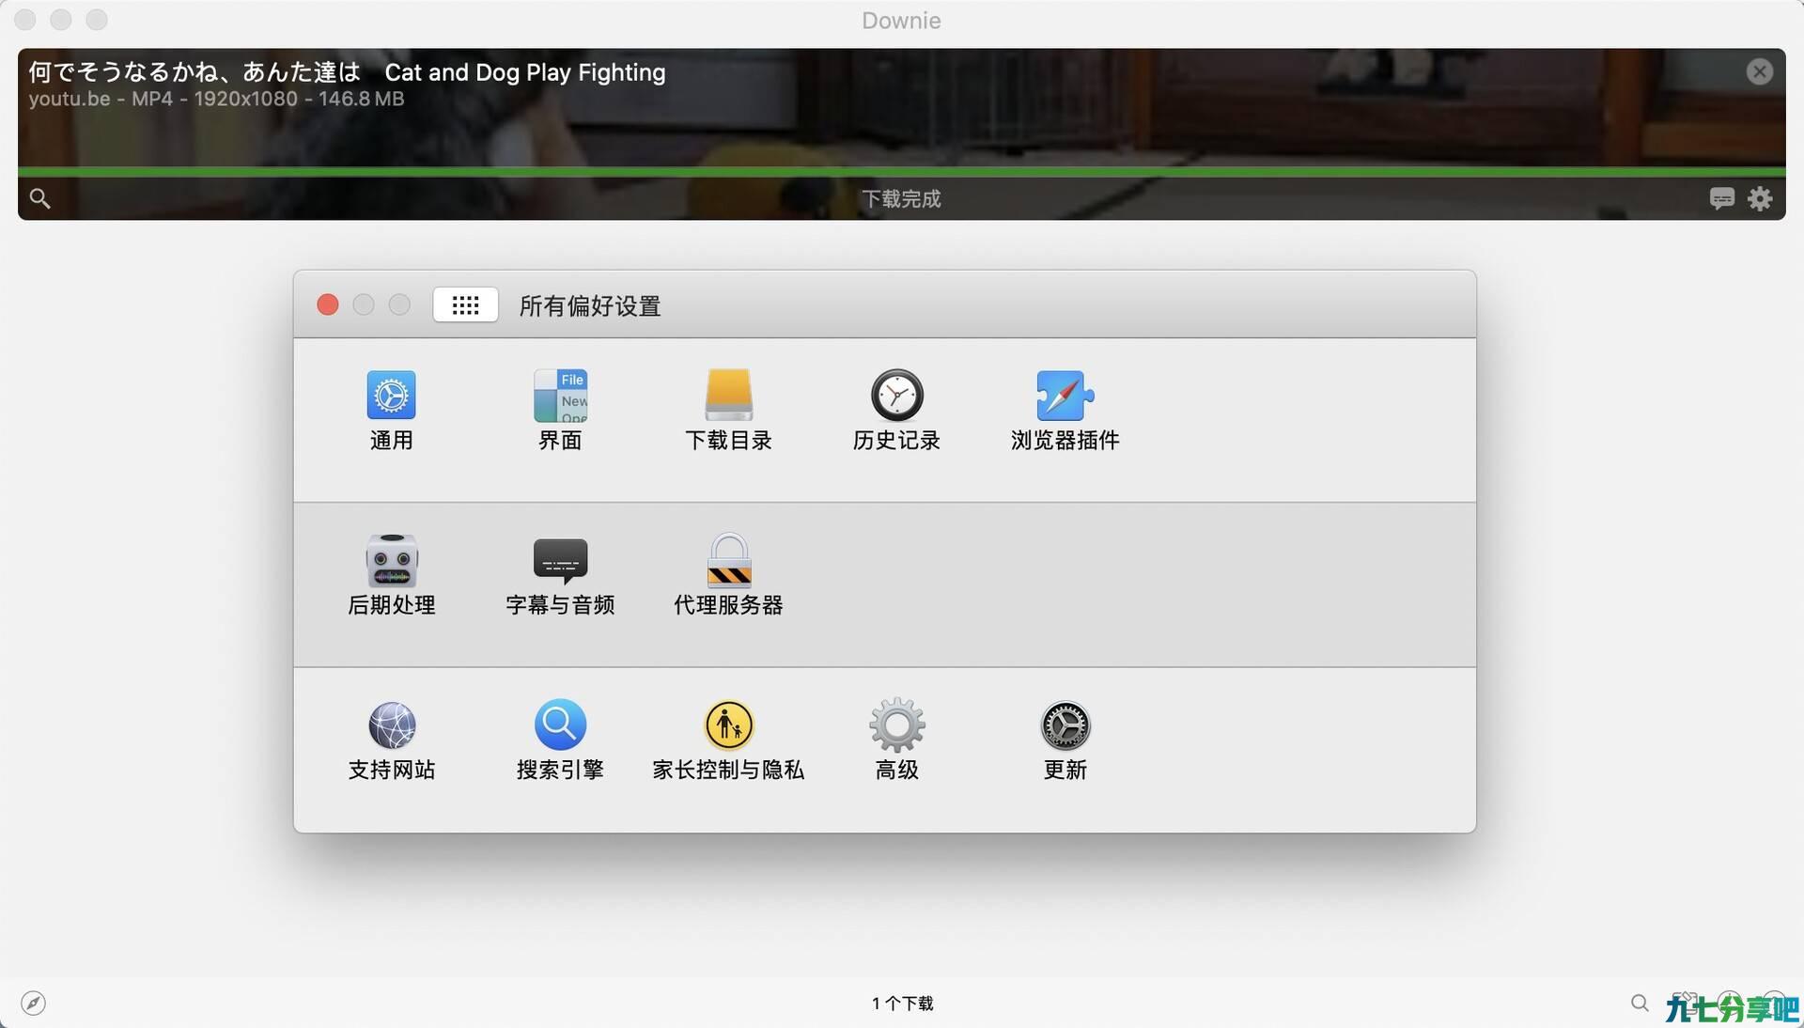Open the 支持网站 supported sites pane
1804x1028 pixels.
tap(391, 740)
